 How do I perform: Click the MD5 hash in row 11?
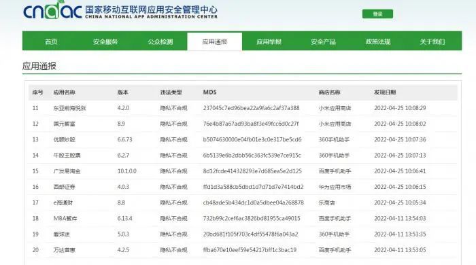click(252, 108)
